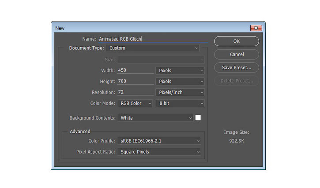Click the Color Profile: label

point(102,141)
